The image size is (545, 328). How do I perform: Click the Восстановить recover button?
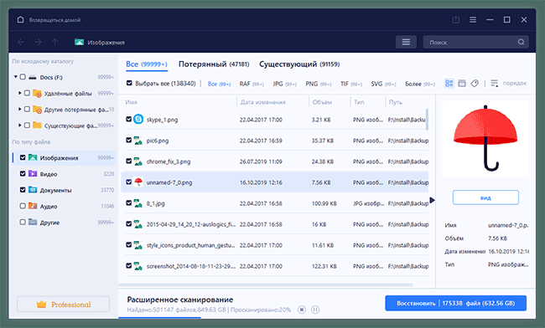coord(455,303)
